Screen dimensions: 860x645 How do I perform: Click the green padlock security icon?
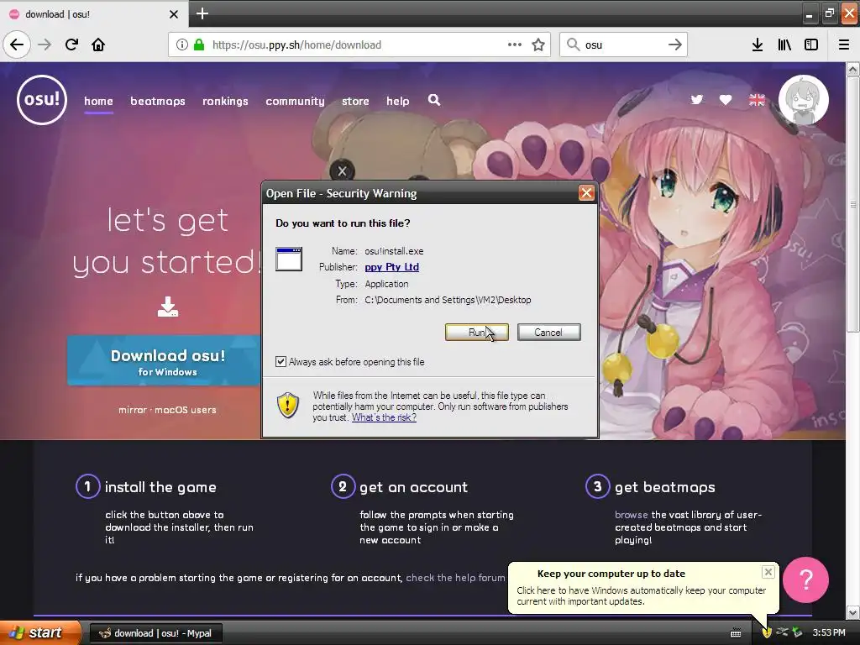[198, 45]
